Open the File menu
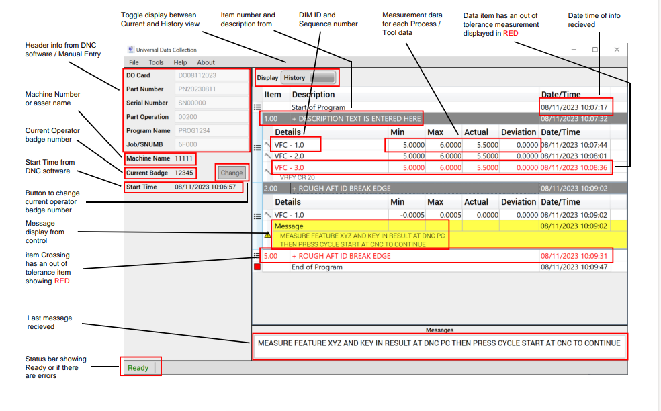 point(134,62)
